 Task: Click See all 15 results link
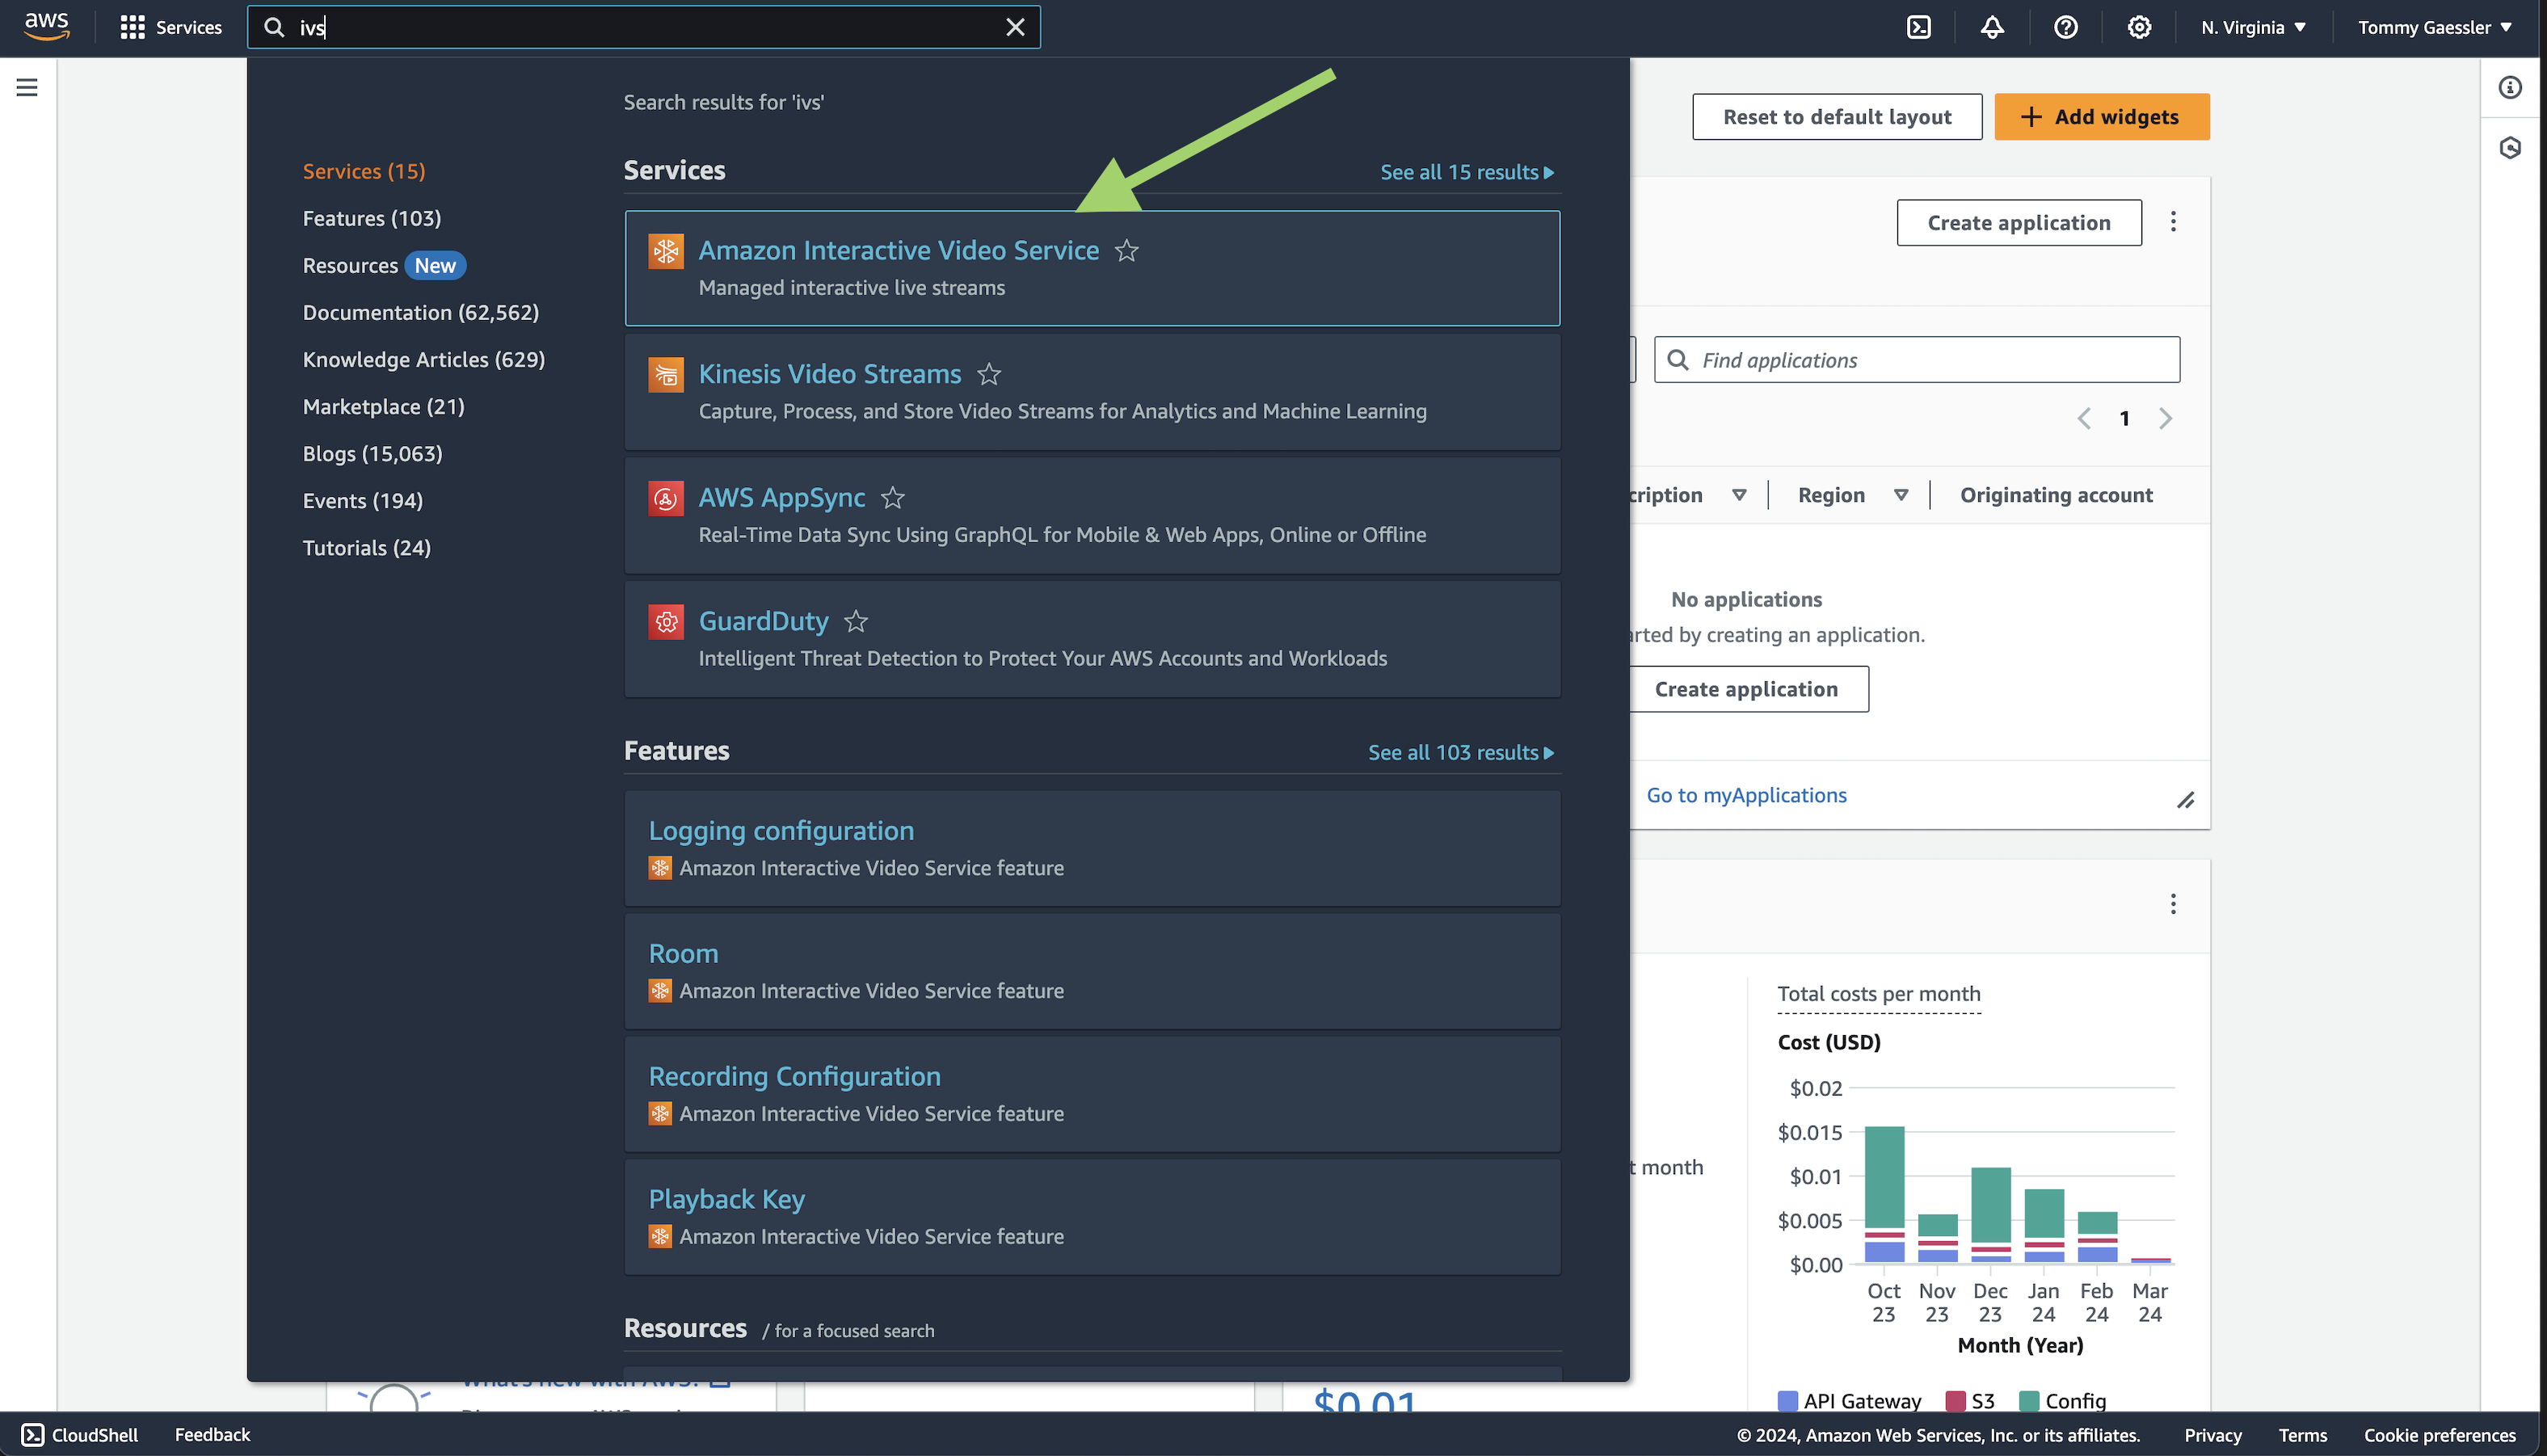[x=1466, y=172]
